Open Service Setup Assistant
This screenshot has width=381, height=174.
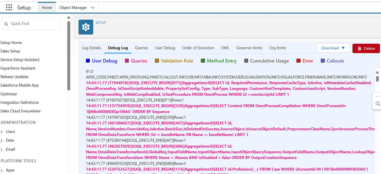pyautogui.click(x=20, y=60)
